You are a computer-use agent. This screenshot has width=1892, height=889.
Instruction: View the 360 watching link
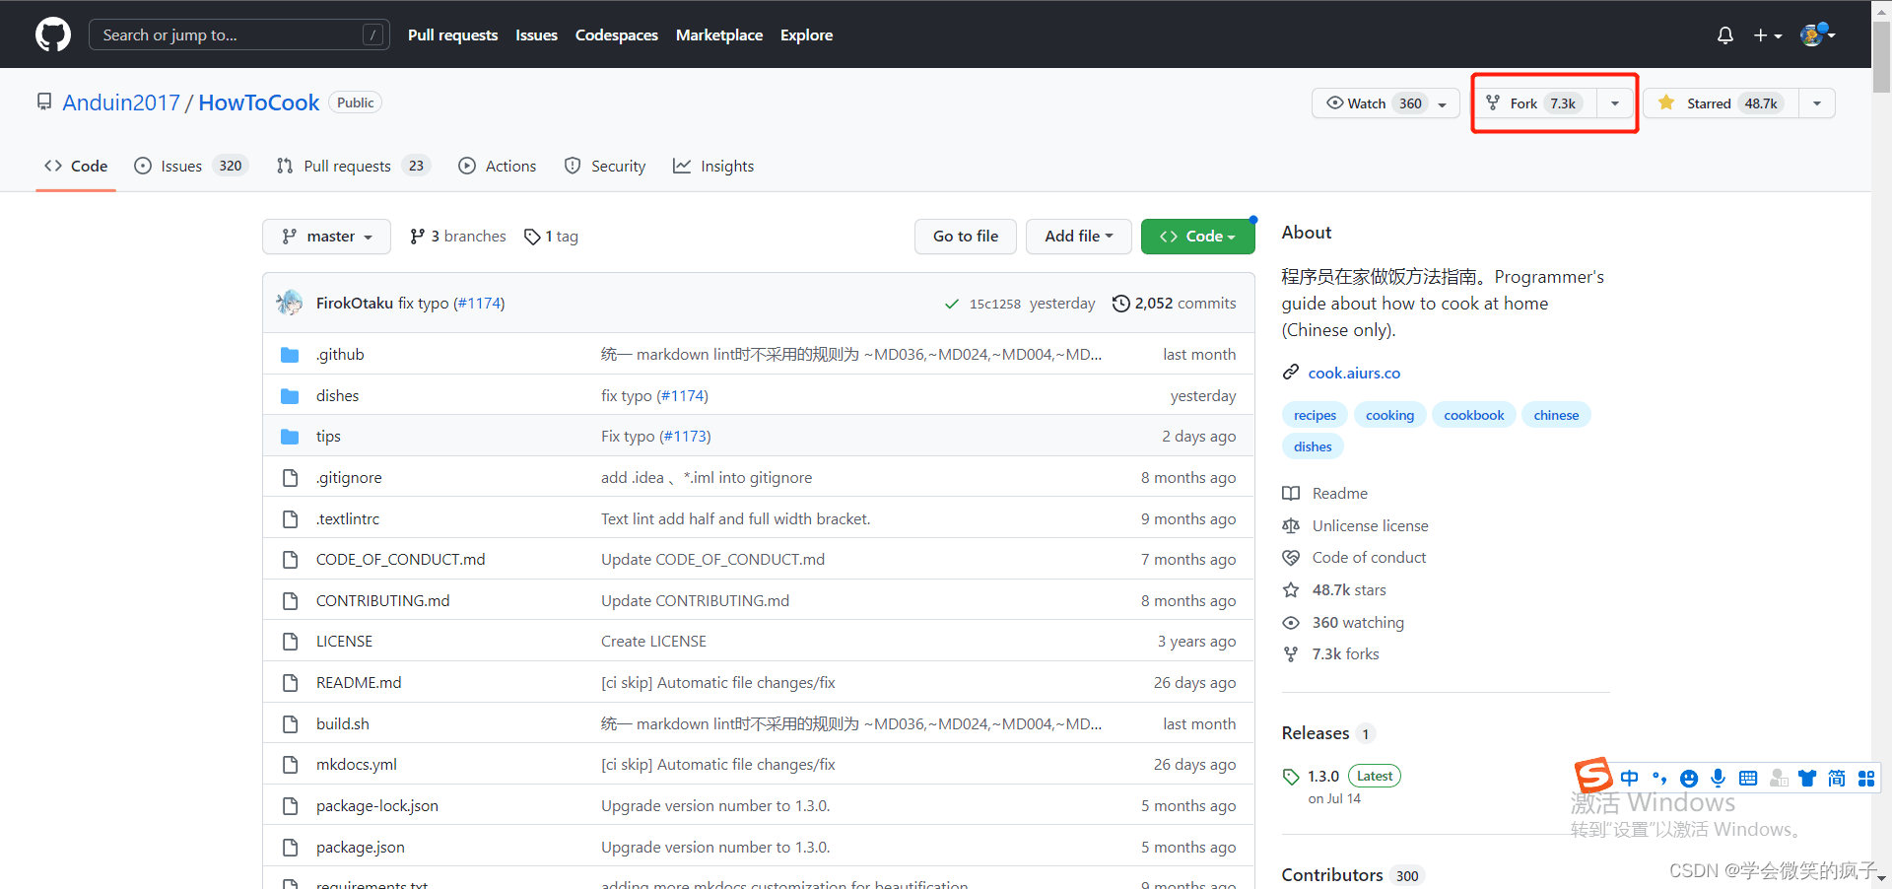click(1343, 622)
